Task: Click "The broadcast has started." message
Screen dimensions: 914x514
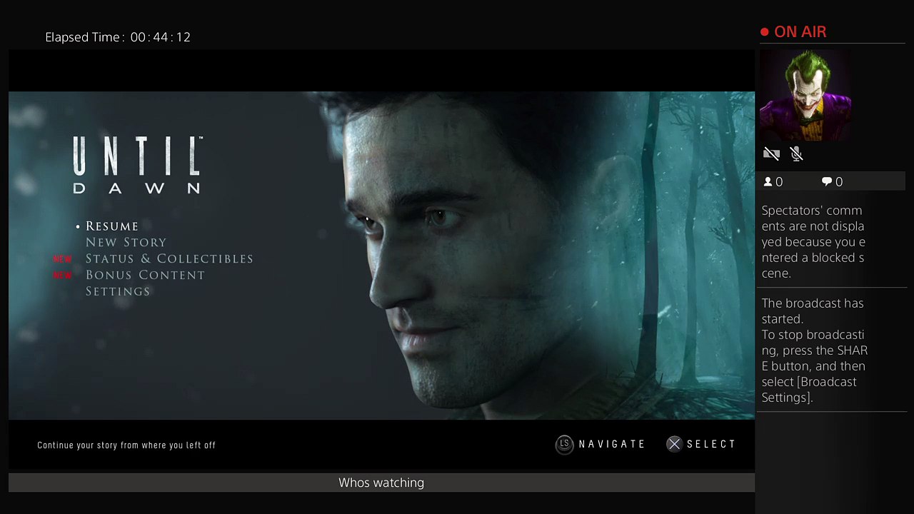Action: coord(813,311)
